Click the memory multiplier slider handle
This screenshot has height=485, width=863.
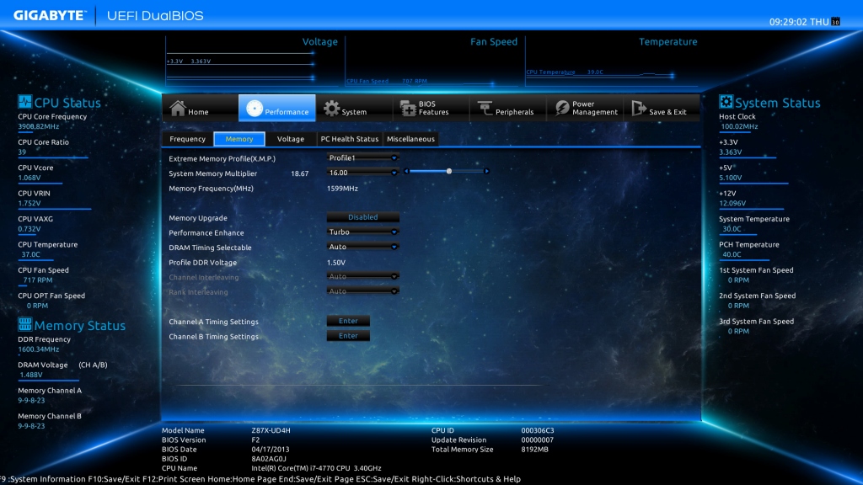coord(448,171)
